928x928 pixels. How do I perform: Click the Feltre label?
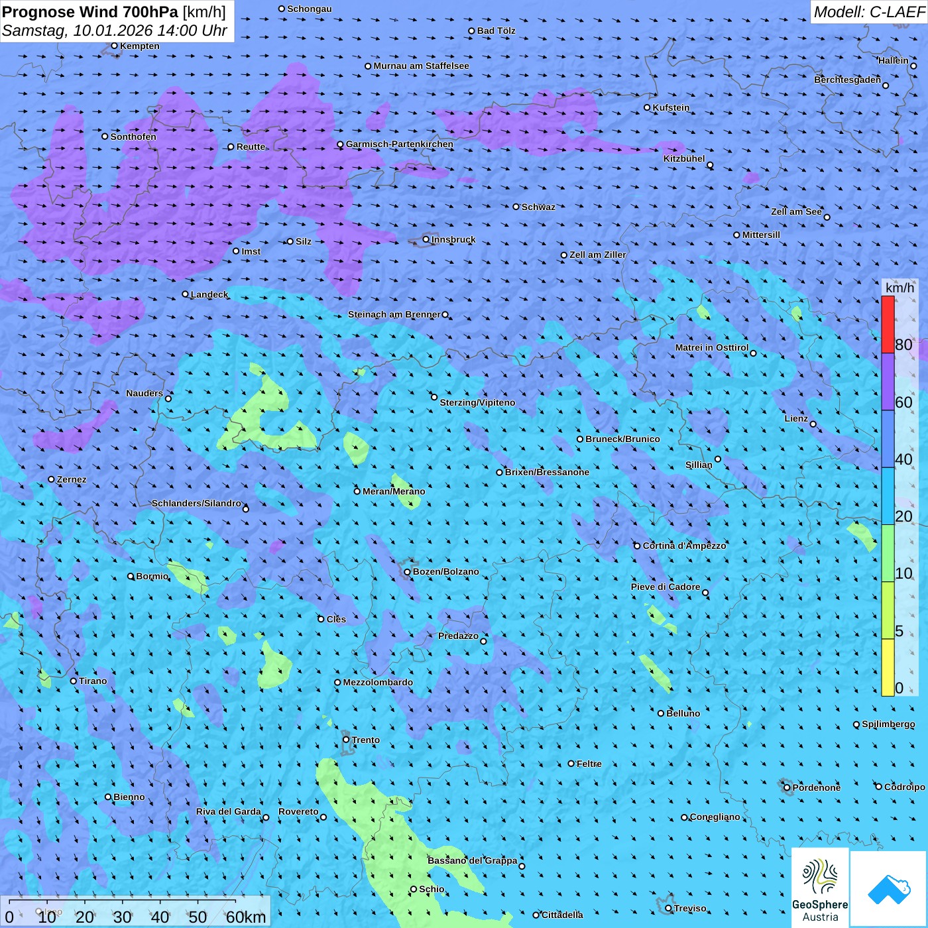tap(589, 764)
